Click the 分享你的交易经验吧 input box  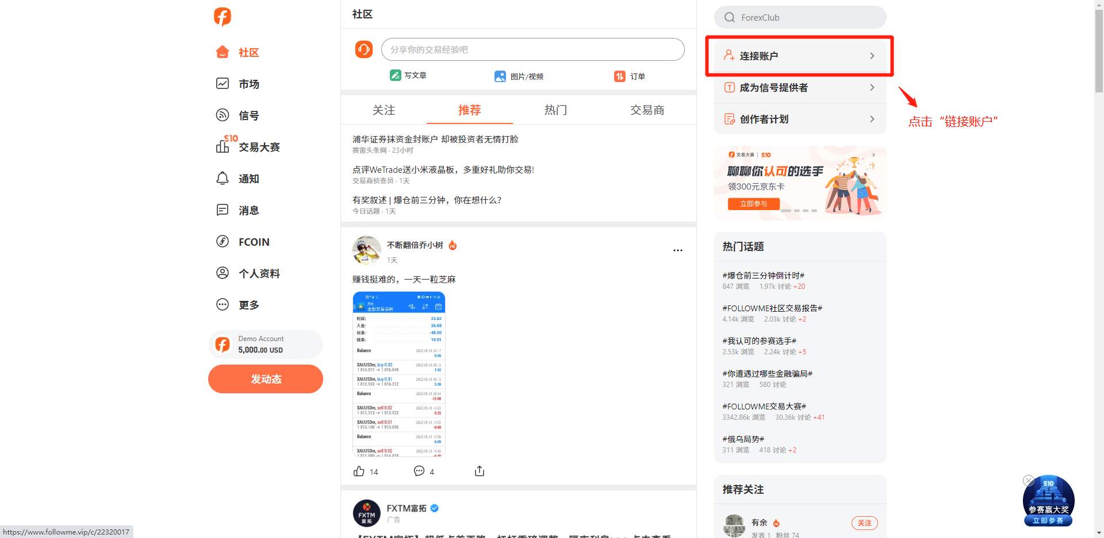[x=532, y=49]
